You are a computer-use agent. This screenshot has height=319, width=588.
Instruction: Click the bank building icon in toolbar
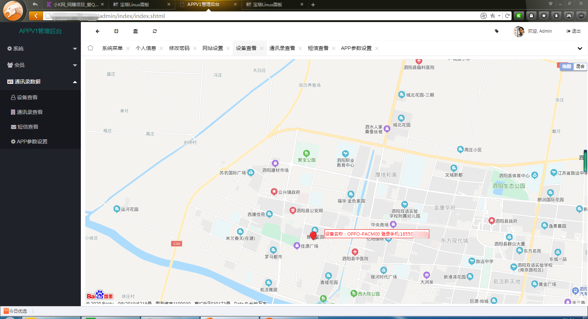tap(136, 31)
